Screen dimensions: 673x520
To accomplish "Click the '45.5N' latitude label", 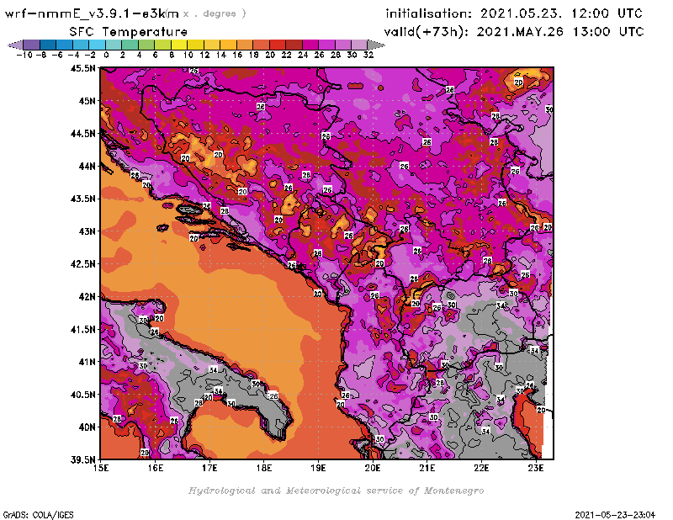I will [82, 68].
